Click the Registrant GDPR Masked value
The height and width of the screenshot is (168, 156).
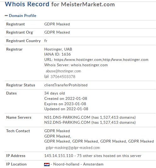tap(57, 24)
